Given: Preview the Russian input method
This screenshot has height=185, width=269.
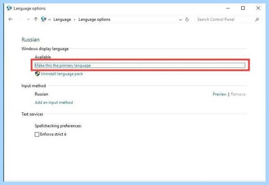Looking at the screenshot, I should point(220,94).
